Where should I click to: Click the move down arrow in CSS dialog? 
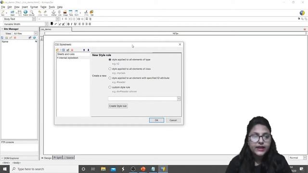point(89,50)
